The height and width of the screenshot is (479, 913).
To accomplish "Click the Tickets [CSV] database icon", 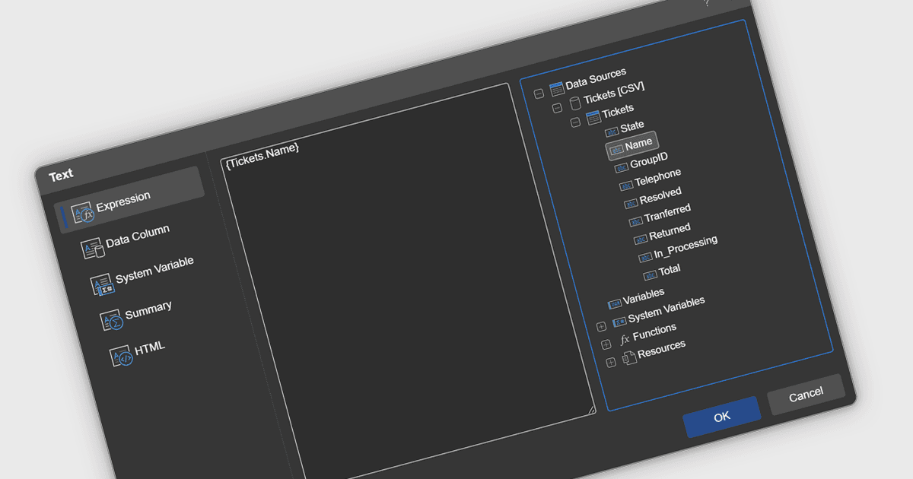I will pos(575,103).
